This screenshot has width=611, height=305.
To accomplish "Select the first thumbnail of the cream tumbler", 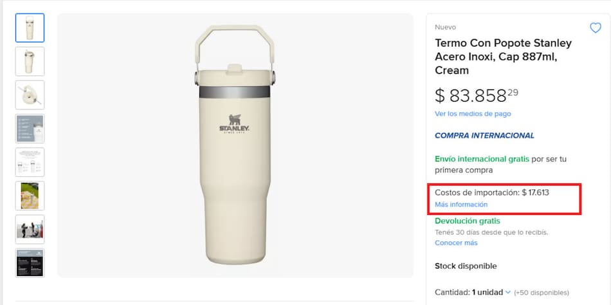I will coord(30,28).
